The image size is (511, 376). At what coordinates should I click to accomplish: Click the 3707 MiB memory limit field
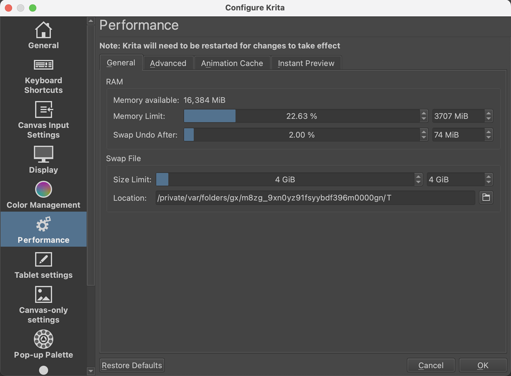coord(458,116)
